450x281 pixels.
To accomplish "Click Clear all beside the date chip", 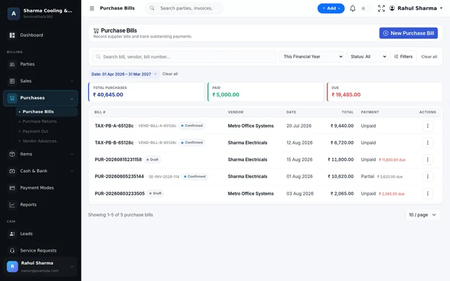I will [x=170, y=74].
